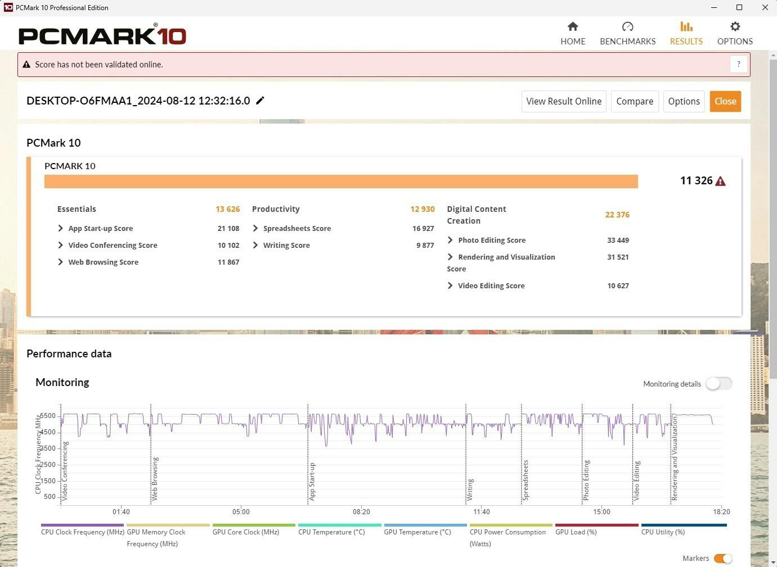Screen dimensions: 777x567
Task: Enable the Monitoring details toggle
Action: coord(718,384)
